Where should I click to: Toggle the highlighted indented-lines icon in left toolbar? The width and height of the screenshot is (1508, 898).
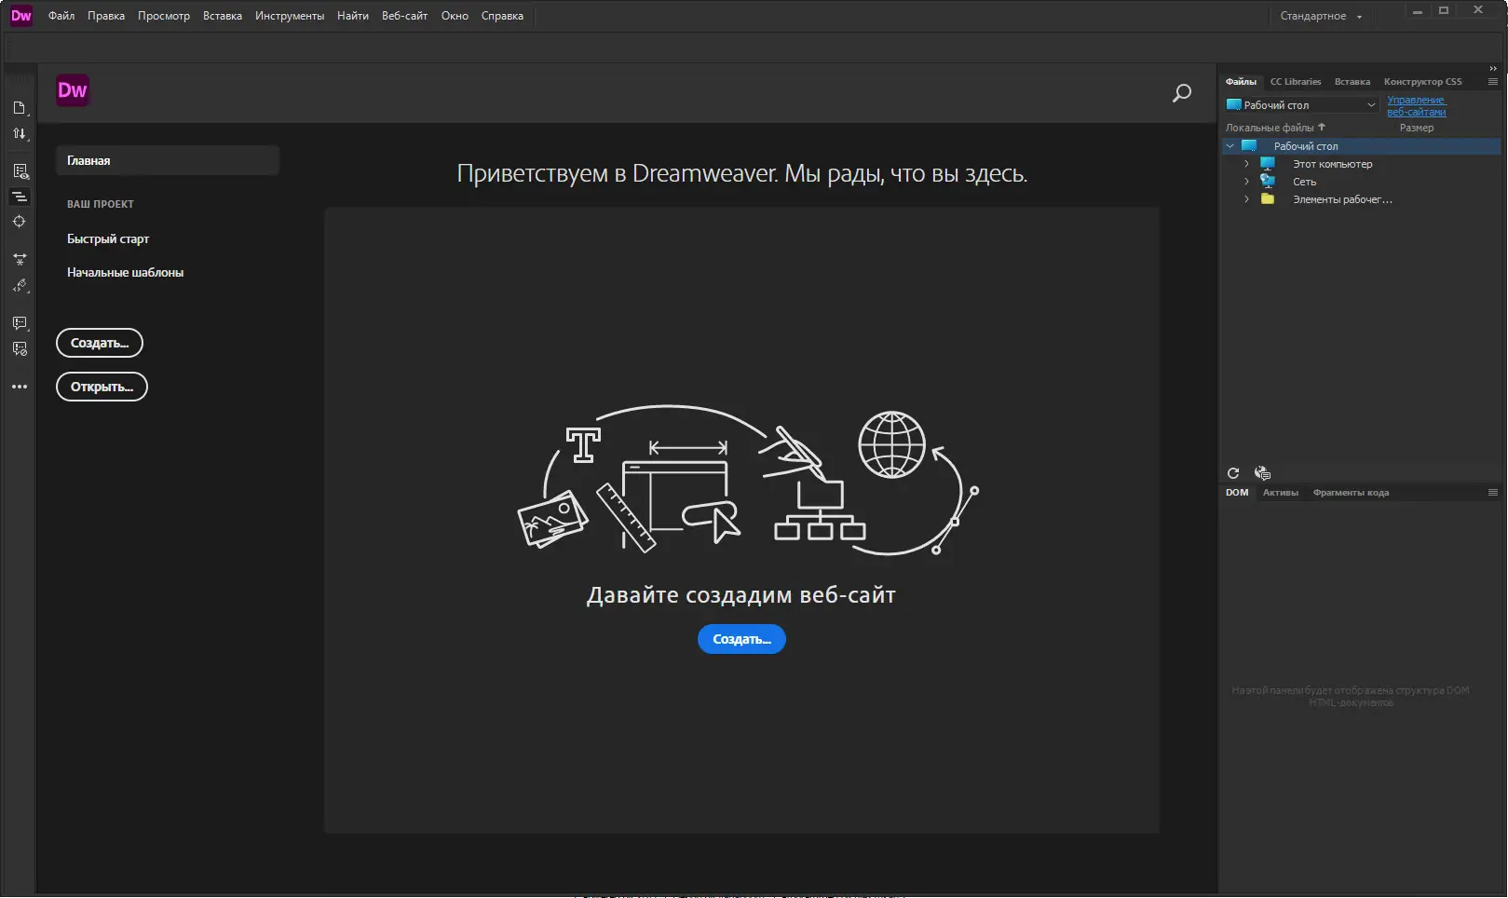19,197
